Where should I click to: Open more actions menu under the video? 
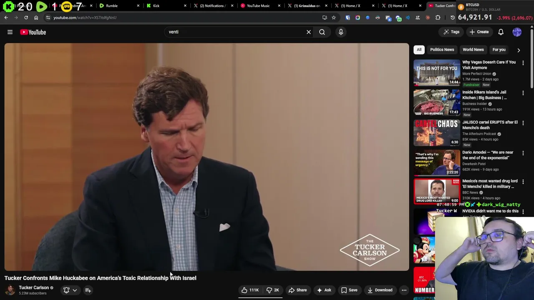[404, 290]
